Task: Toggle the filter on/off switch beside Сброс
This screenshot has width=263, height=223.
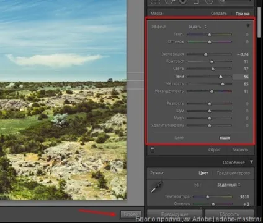Action: (x=153, y=149)
